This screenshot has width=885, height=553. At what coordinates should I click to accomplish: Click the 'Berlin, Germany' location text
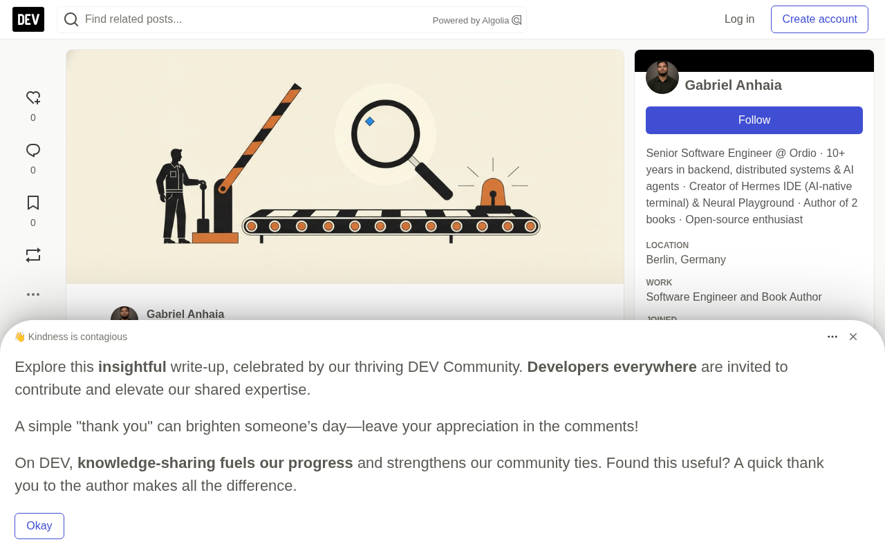click(686, 260)
